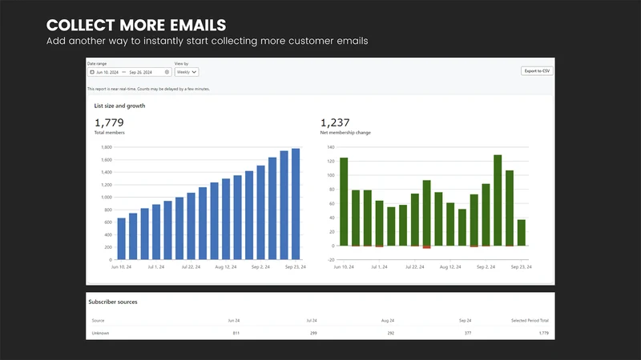
Task: Click the calendar icon in date range
Action: (92, 72)
